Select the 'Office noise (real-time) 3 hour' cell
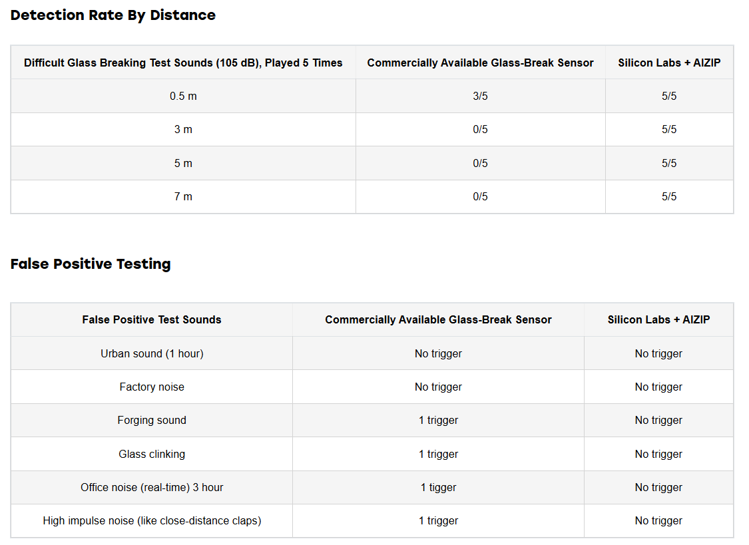The height and width of the screenshot is (545, 749). tap(152, 488)
